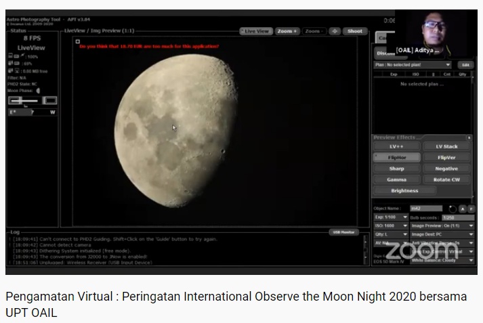This screenshot has width=483, height=323.
Task: Click the Shoot button
Action: coord(355,31)
